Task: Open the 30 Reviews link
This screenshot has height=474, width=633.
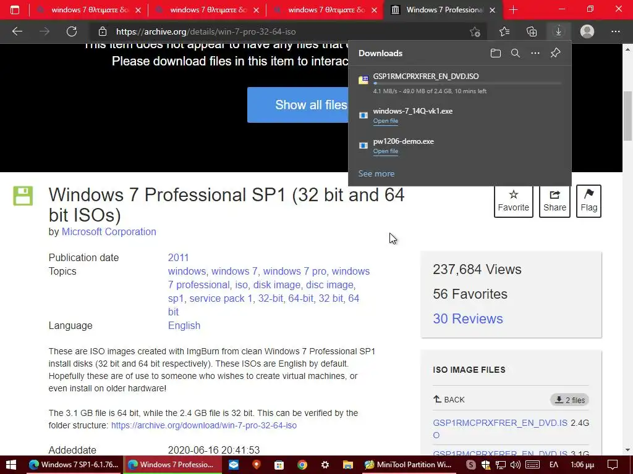Action: coord(468,319)
